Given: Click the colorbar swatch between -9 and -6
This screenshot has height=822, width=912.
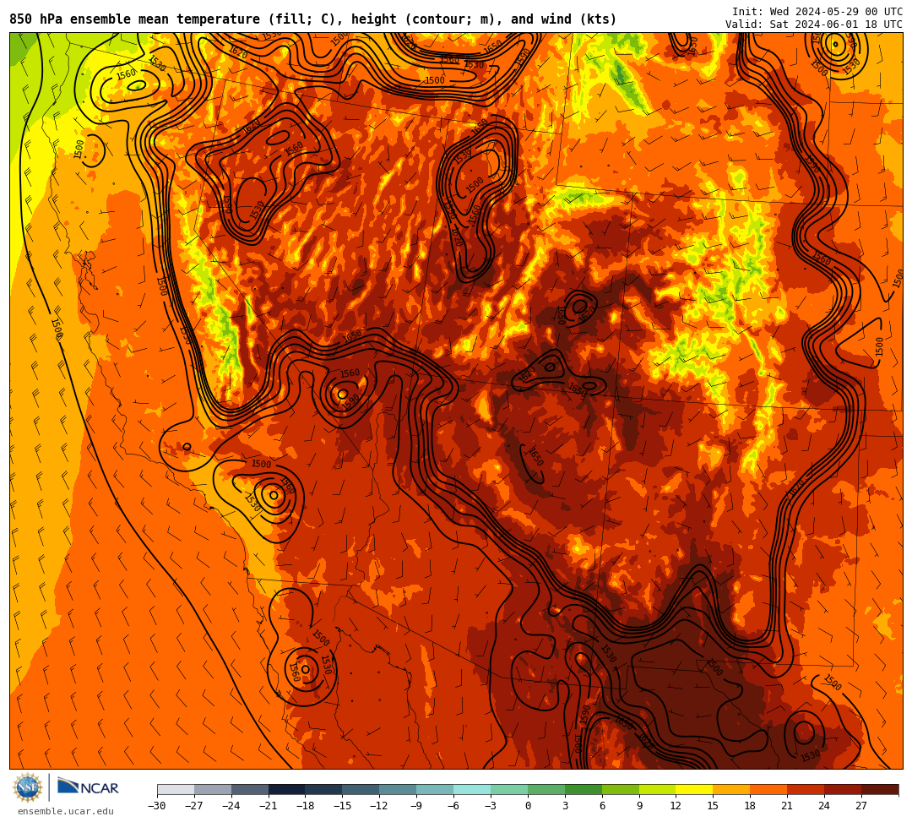Looking at the screenshot, I should point(435,789).
